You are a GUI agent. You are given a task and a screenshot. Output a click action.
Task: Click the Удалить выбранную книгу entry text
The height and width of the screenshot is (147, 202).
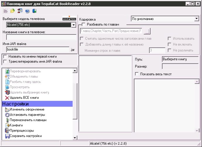[x=29, y=92]
